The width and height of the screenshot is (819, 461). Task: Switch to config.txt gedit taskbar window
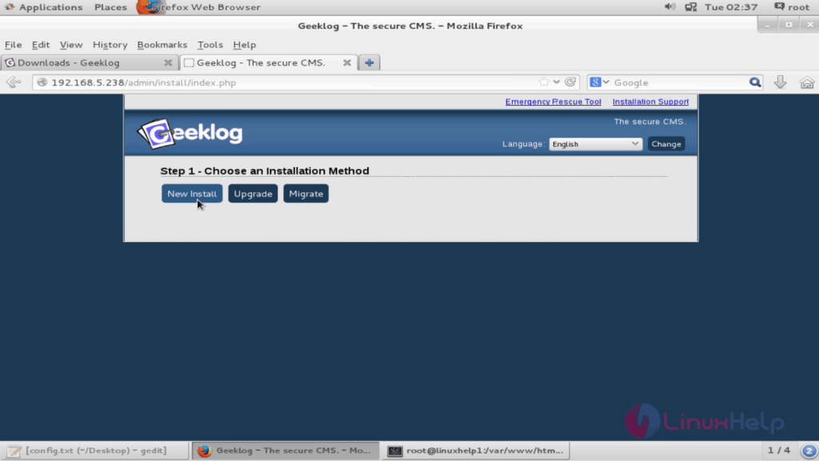94,450
